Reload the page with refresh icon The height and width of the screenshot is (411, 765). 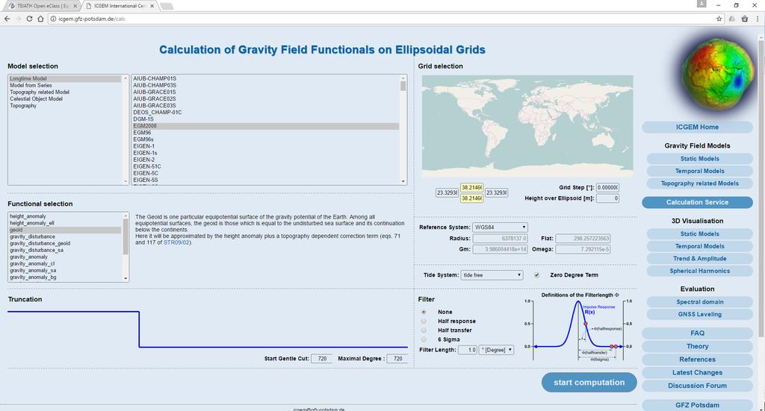pyautogui.click(x=29, y=19)
